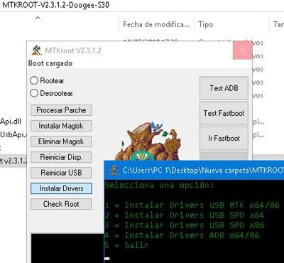Run Test Fastboot
This screenshot has width=284, height=263.
pyautogui.click(x=224, y=113)
